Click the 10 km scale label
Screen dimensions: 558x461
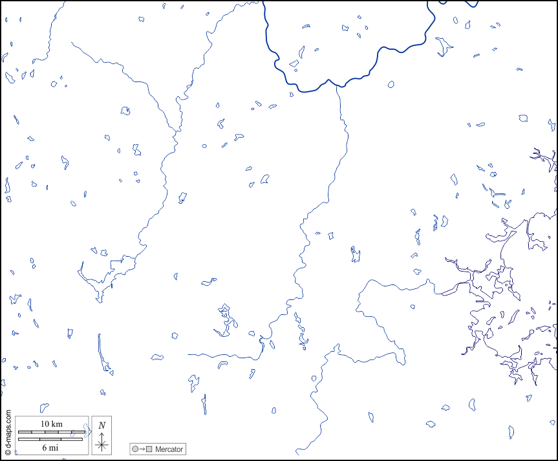[51, 423]
